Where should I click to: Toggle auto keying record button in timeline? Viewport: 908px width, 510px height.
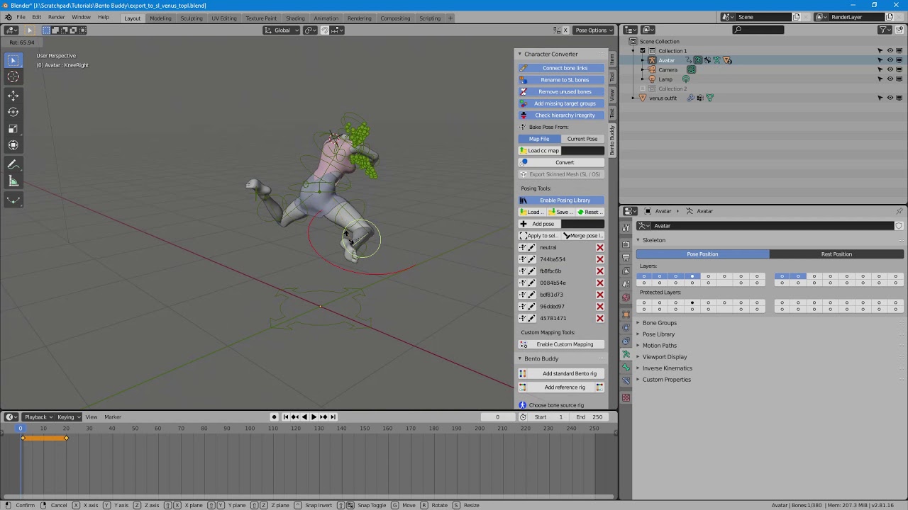274,416
